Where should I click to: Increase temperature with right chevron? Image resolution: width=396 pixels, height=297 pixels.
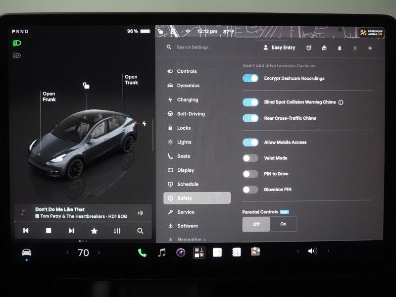[x=99, y=252]
